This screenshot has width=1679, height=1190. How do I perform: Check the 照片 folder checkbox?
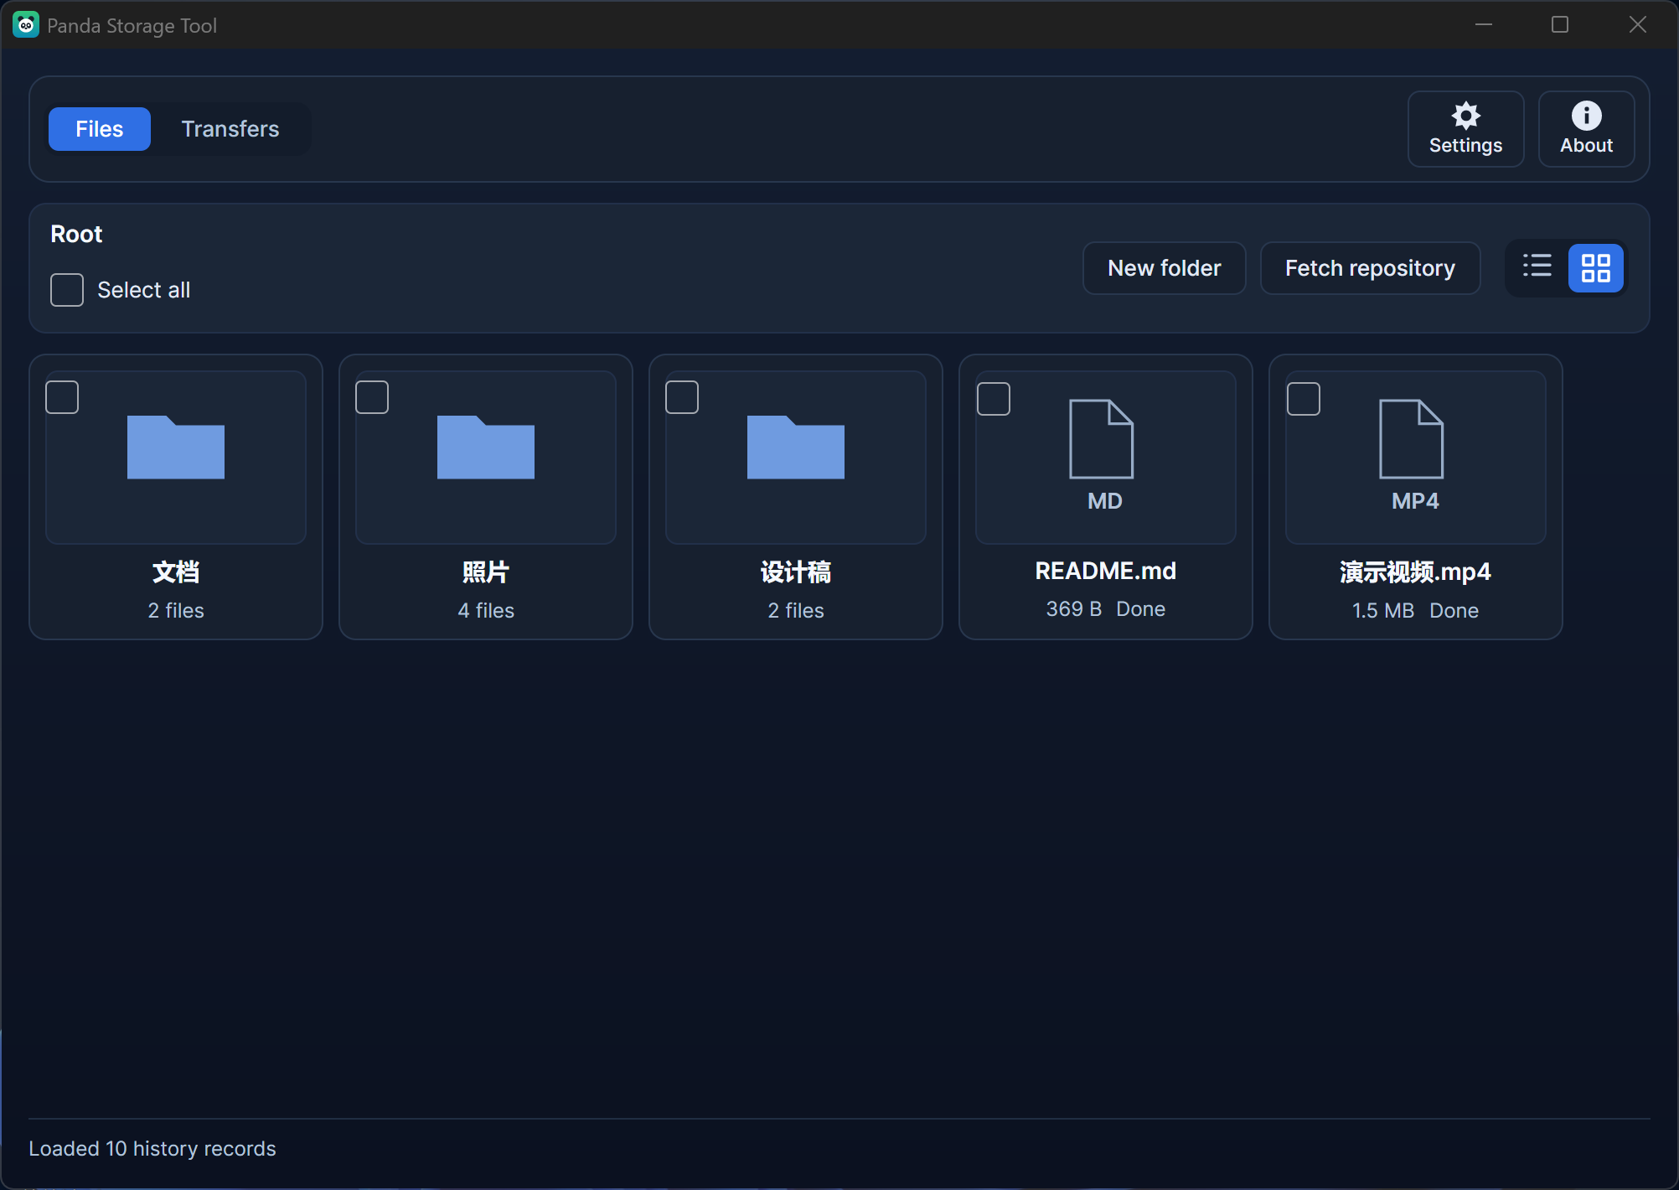[372, 397]
